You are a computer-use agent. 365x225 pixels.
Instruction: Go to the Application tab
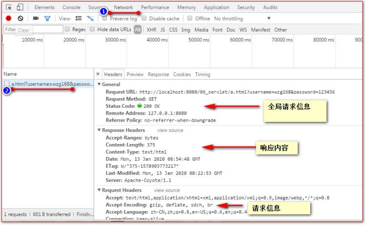click(217, 7)
